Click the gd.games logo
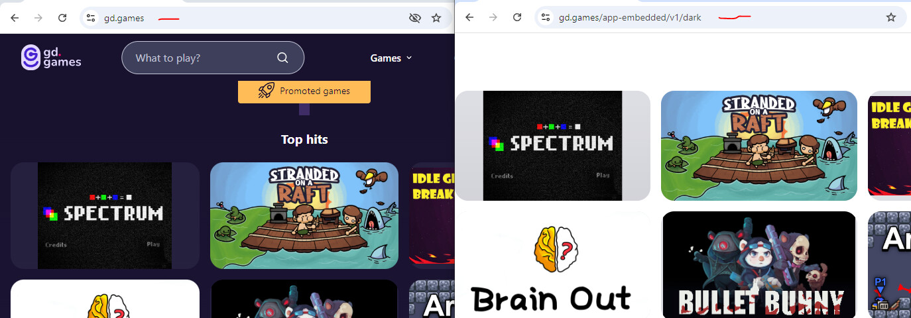The image size is (911, 318). point(51,58)
